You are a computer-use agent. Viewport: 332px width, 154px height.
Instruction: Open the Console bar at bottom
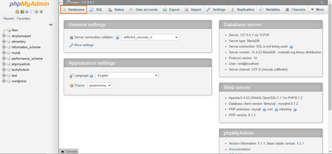point(69,151)
